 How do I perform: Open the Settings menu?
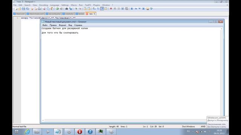[x=65, y=5]
